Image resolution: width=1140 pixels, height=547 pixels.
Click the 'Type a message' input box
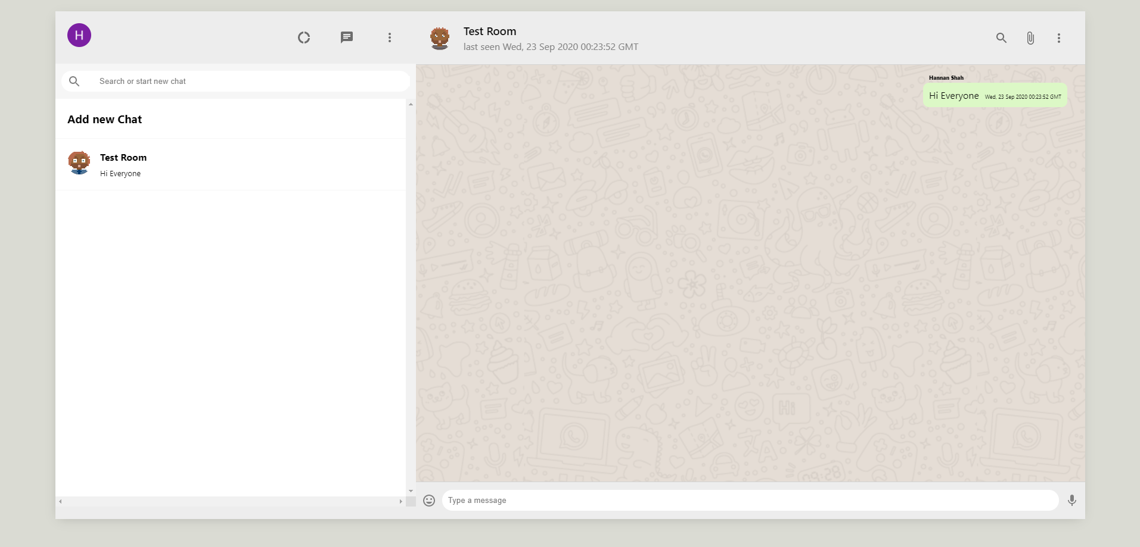coord(750,501)
